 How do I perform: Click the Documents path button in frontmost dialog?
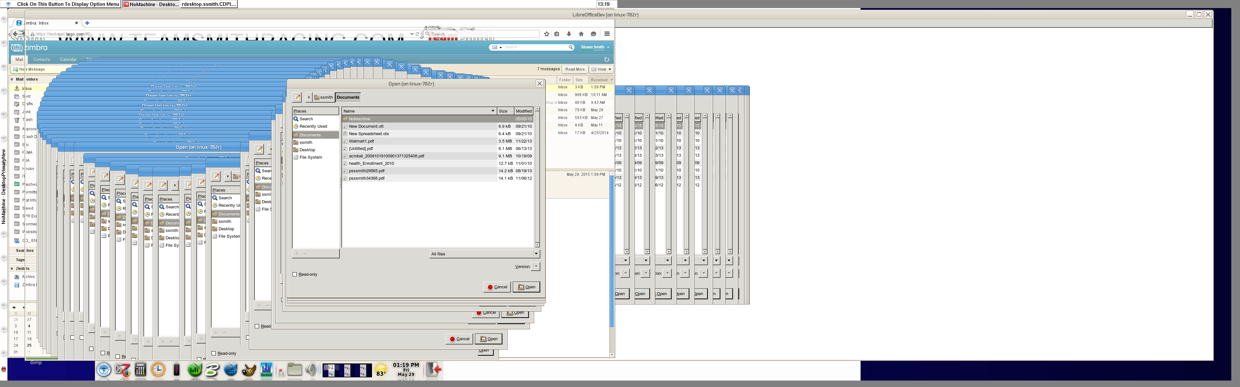coord(348,97)
